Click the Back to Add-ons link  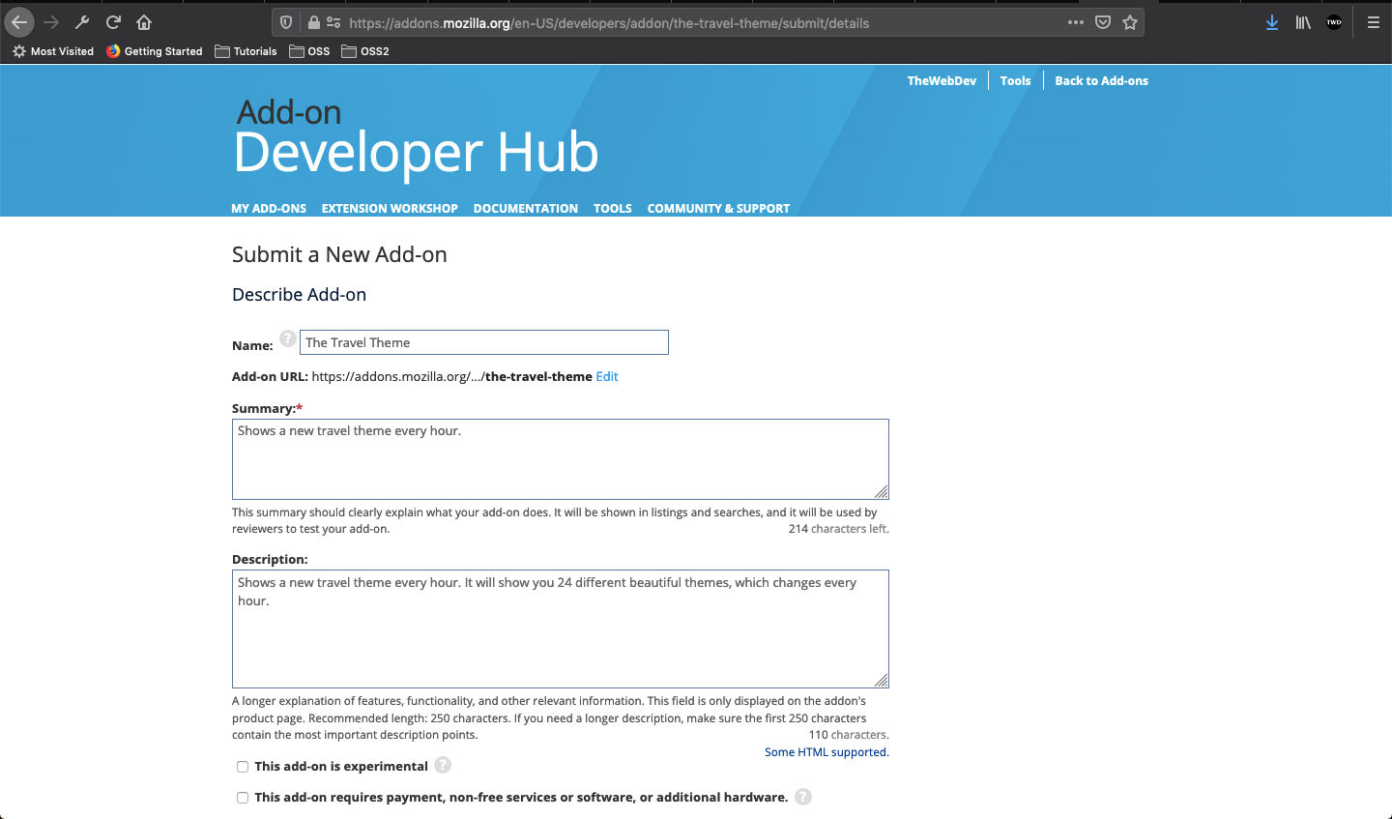click(1101, 80)
